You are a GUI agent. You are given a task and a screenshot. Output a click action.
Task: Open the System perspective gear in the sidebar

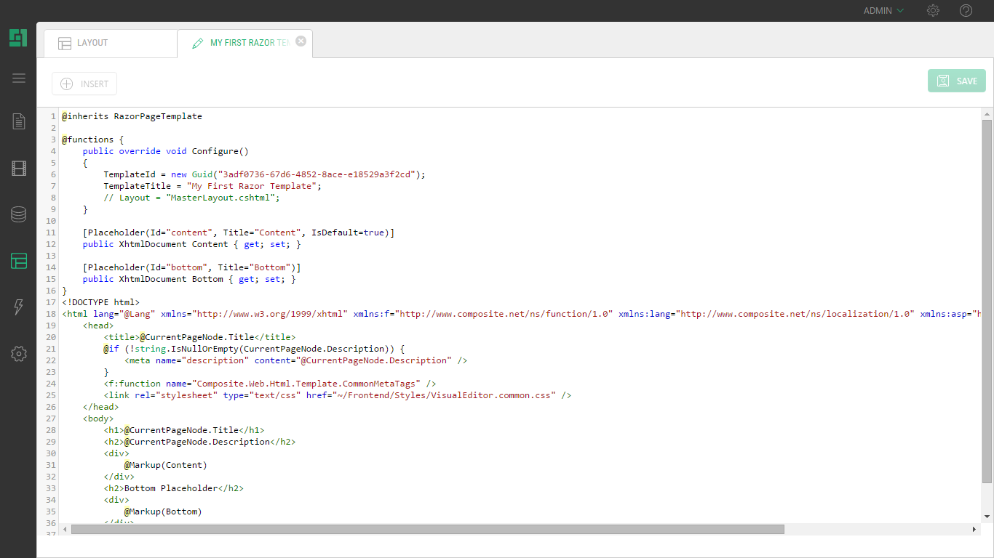19,354
